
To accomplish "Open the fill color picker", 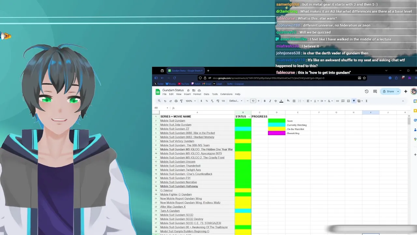I will [x=288, y=101].
